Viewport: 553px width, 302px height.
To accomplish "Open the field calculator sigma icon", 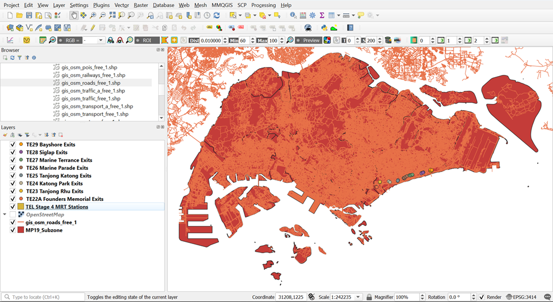I will coord(322,15).
